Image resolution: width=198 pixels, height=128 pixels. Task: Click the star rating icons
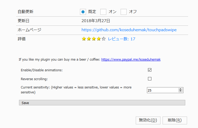point(94,39)
